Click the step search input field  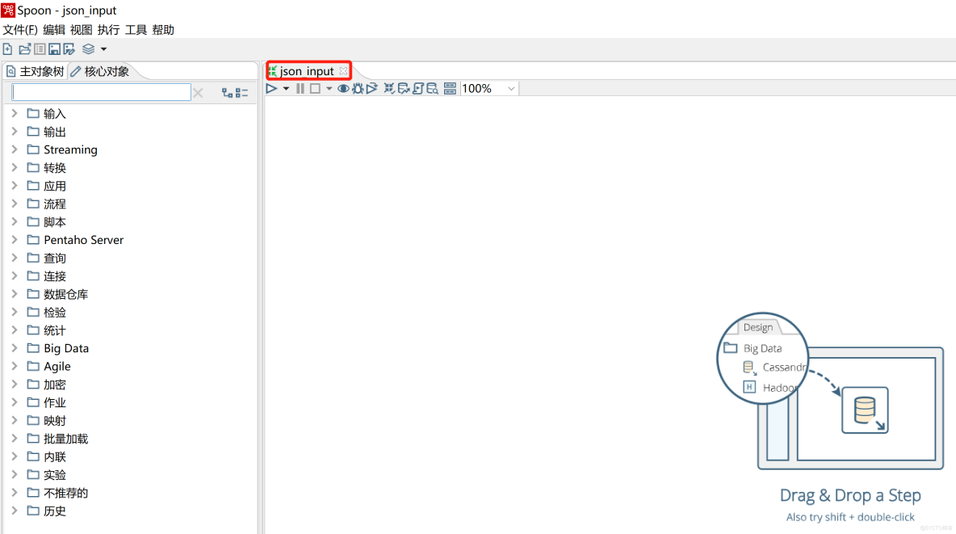pyautogui.click(x=101, y=92)
